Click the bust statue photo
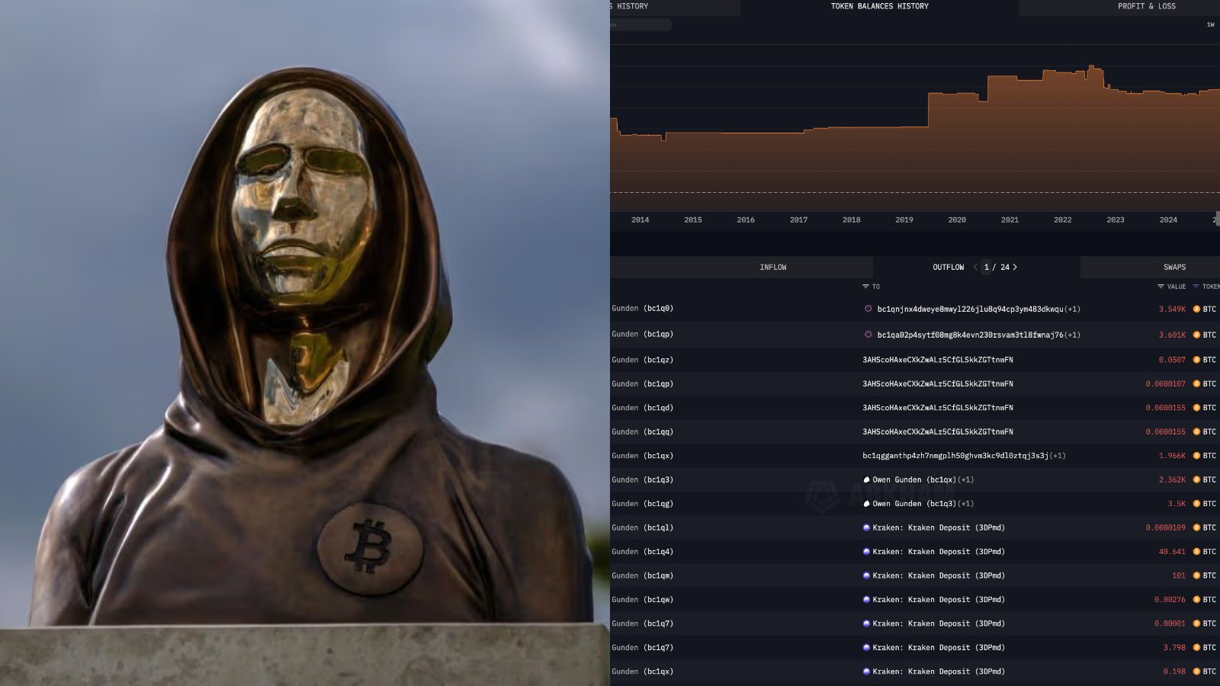1220x686 pixels. 305,343
